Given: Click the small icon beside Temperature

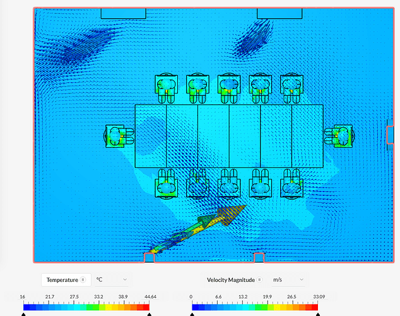Looking at the screenshot, I should tap(83, 280).
